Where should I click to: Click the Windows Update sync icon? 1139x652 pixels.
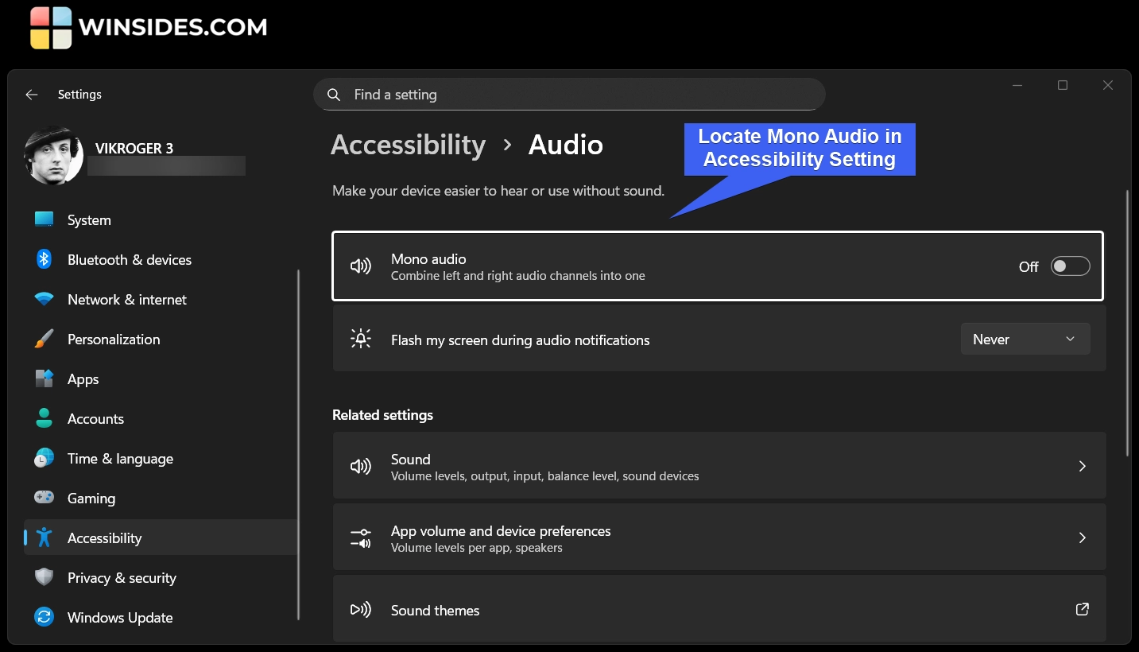44,618
